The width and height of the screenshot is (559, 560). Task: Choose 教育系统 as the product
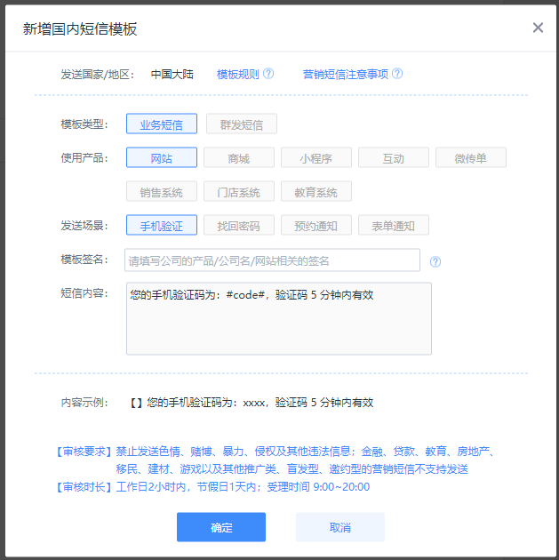tap(315, 192)
